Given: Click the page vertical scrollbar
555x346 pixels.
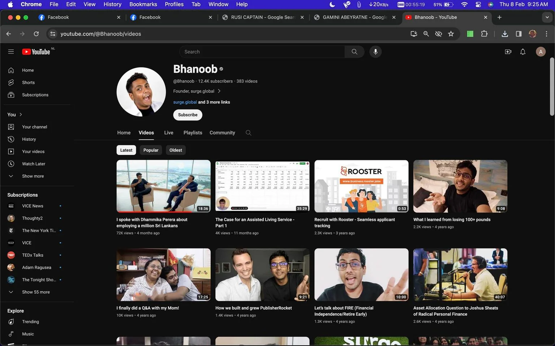Looking at the screenshot, I should tap(552, 86).
